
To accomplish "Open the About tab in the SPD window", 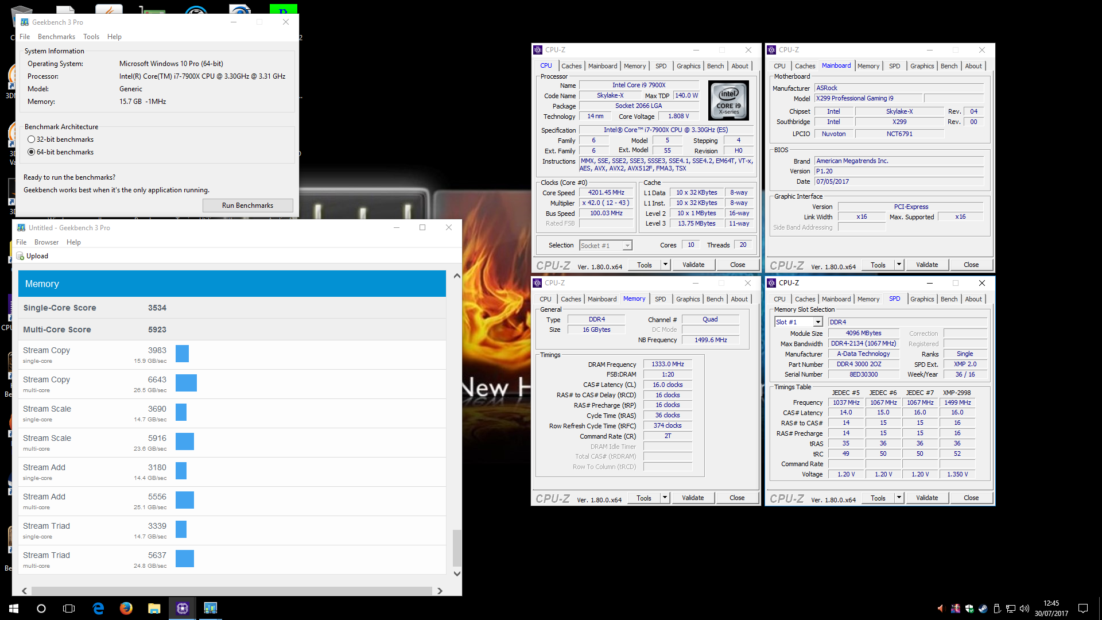I will [x=973, y=299].
